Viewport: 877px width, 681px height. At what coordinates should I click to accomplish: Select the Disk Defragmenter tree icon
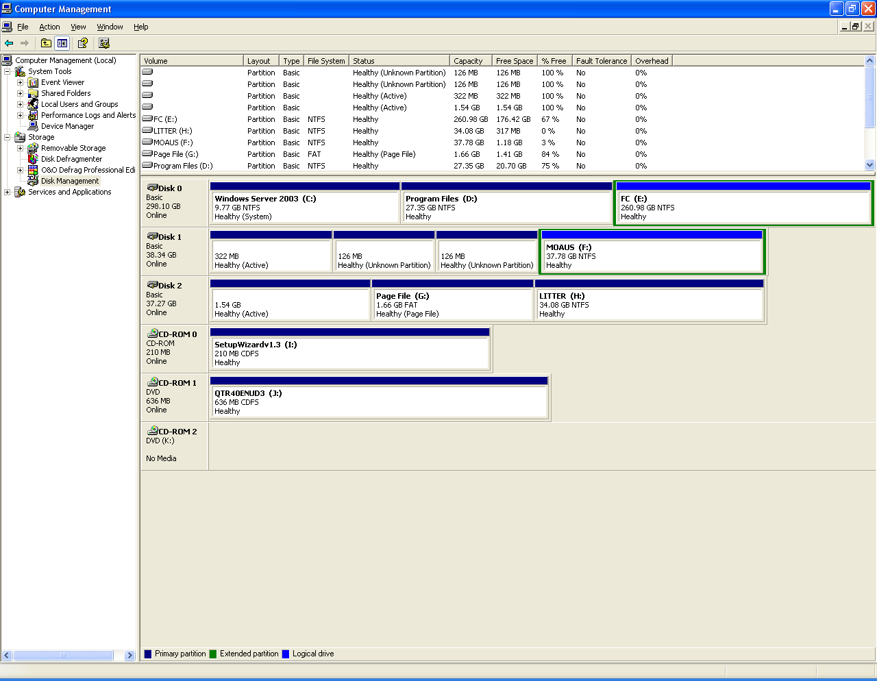click(x=33, y=159)
